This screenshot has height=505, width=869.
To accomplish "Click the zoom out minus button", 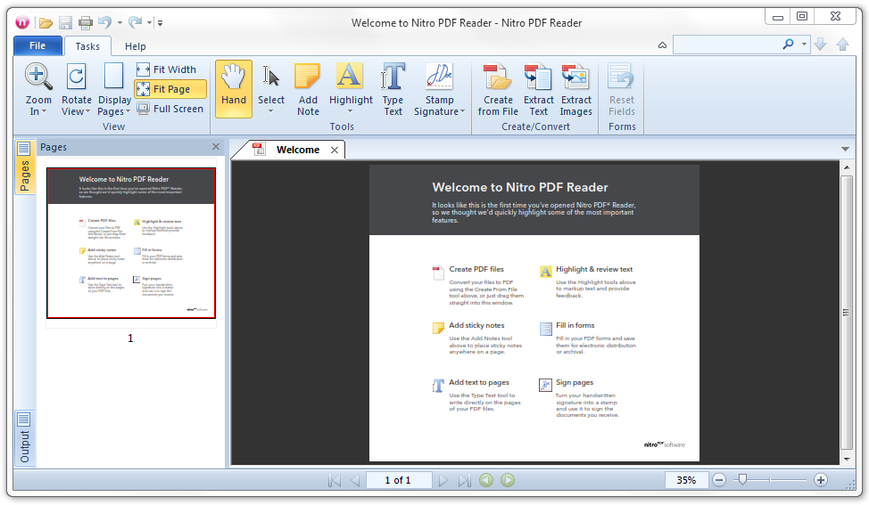I will point(719,480).
